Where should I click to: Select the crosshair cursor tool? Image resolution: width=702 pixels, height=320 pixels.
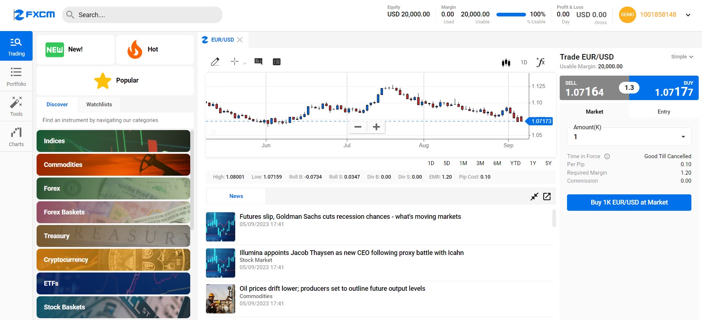pyautogui.click(x=235, y=61)
